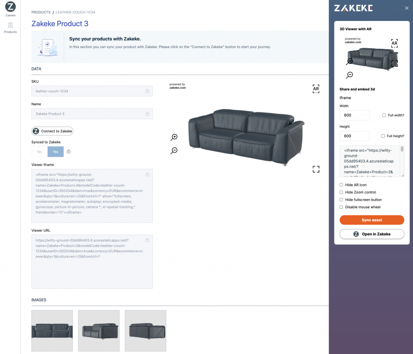Set Synced to Zakeke to No

tap(40, 152)
